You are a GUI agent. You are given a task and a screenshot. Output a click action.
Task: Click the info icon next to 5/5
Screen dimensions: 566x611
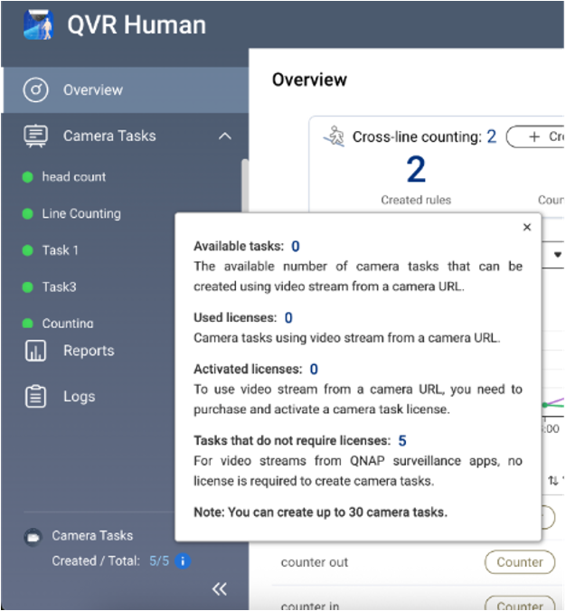pyautogui.click(x=183, y=561)
